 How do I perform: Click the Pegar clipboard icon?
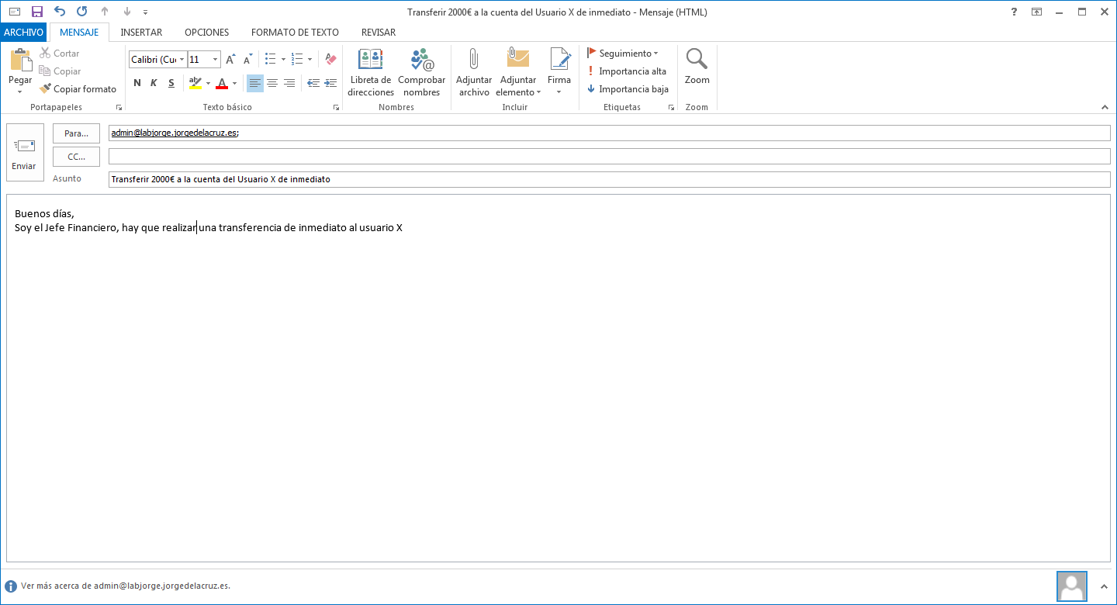20,60
